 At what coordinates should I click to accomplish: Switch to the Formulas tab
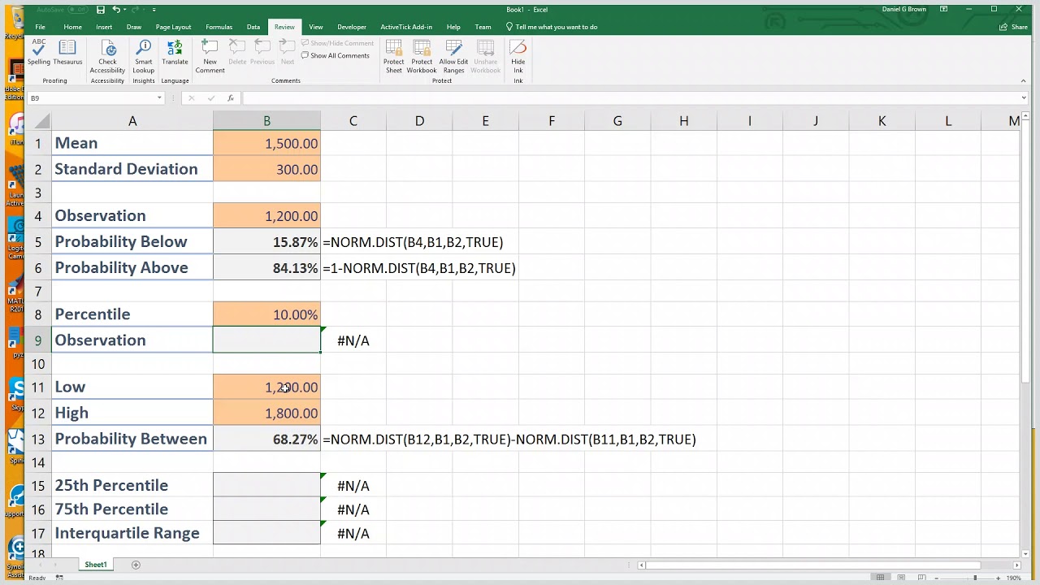tap(219, 27)
